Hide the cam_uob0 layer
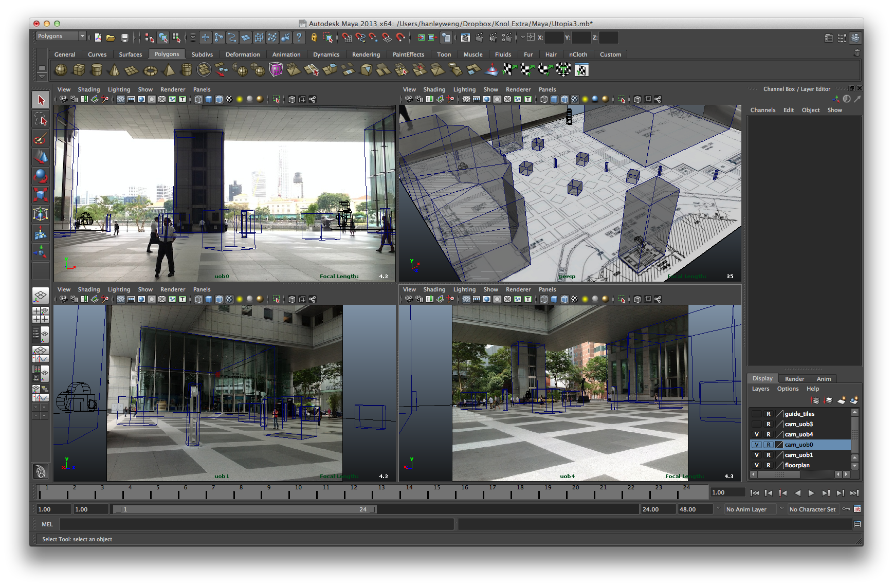893x587 pixels. pos(756,445)
